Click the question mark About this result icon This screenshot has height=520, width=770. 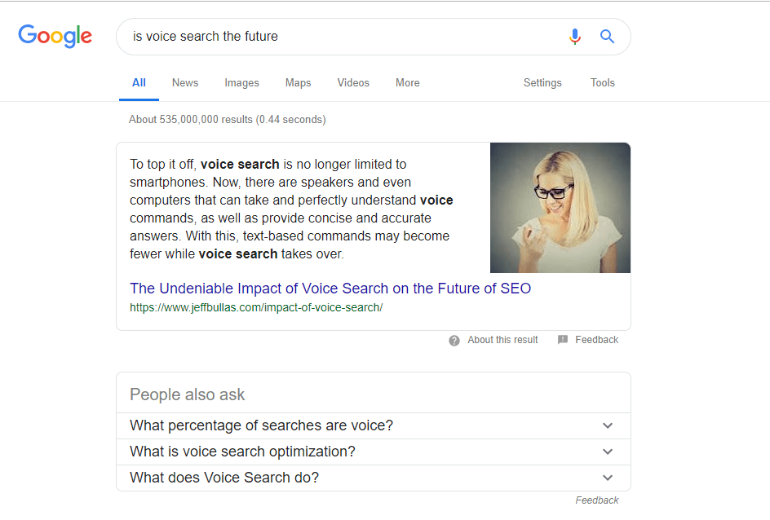coord(454,341)
